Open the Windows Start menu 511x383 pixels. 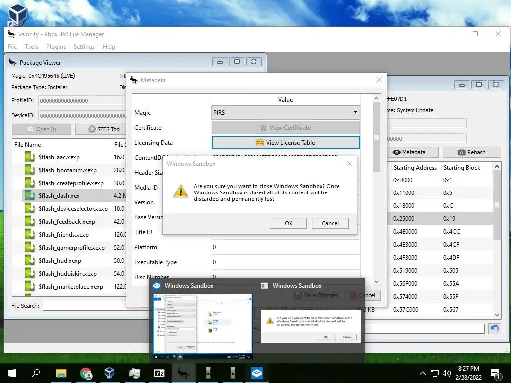point(12,373)
